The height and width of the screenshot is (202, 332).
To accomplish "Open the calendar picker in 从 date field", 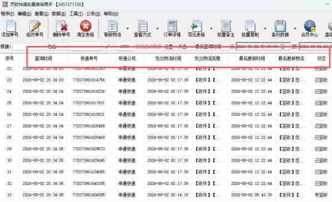I will (x=283, y=47).
